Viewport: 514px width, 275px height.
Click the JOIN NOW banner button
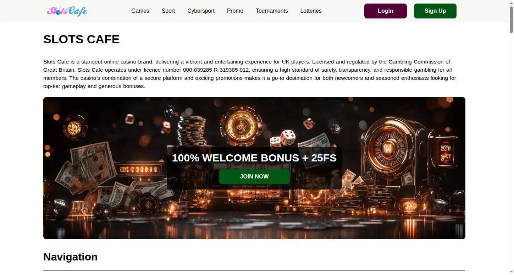tap(254, 177)
